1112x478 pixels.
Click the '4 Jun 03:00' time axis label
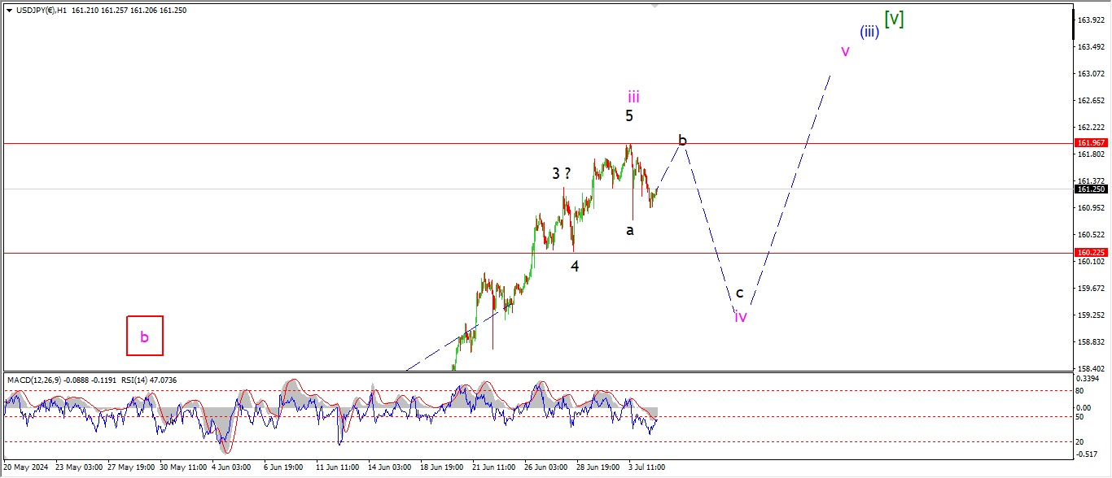[232, 467]
